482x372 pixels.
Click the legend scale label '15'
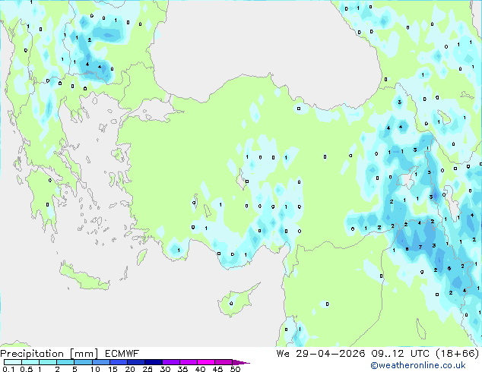point(113,369)
